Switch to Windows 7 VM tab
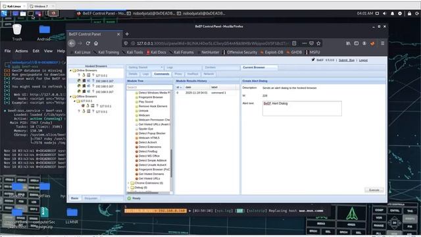 [x=41, y=6]
